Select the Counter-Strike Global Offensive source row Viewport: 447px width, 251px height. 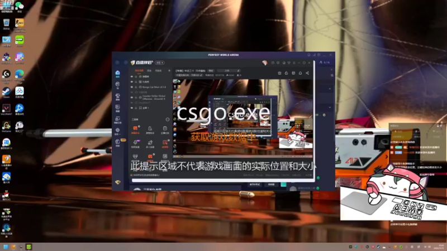[150, 97]
